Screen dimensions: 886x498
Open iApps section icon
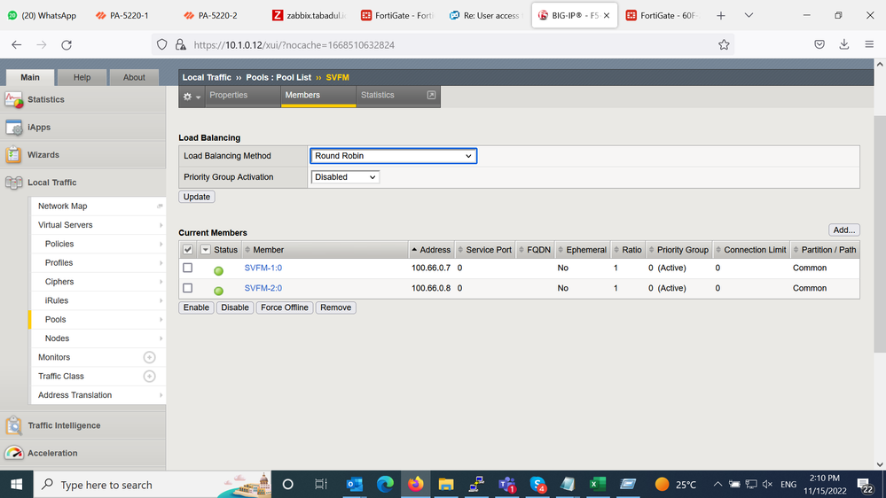[13, 128]
